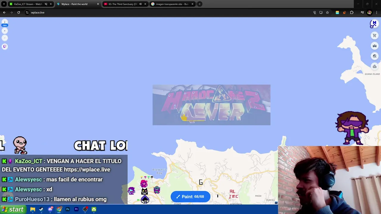This screenshot has height=214, width=381.
Task: Open the Twitch icon in the left sidebar
Action: [5, 46]
